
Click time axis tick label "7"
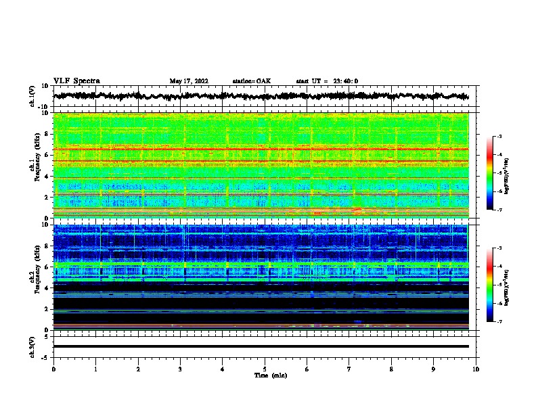tap(349, 369)
